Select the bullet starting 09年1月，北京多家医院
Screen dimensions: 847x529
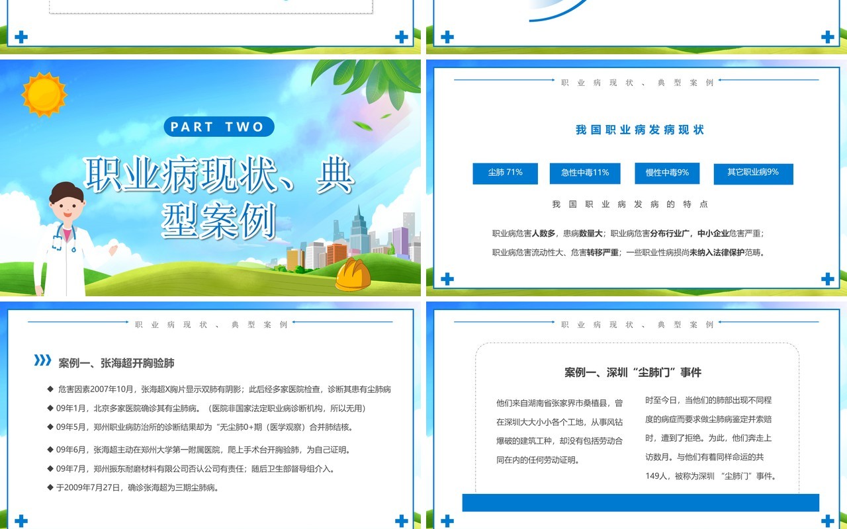coord(206,409)
